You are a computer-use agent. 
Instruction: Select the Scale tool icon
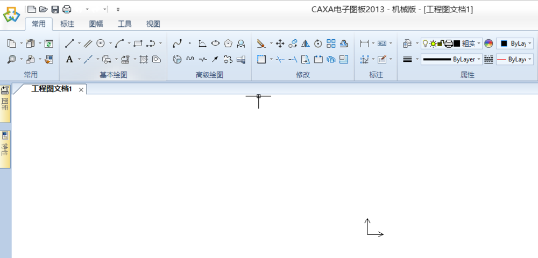[x=344, y=59]
